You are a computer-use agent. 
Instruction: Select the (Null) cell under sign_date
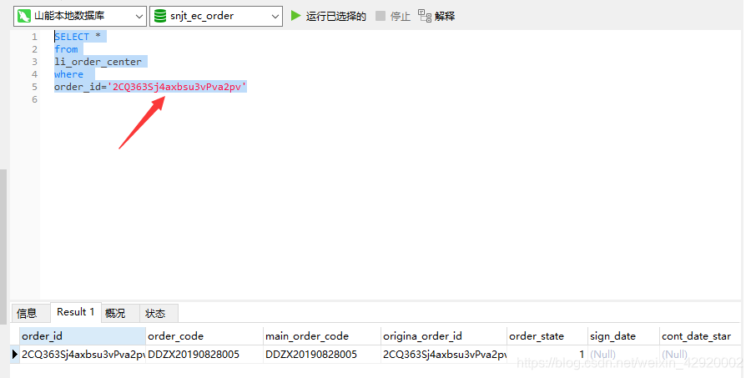tap(623, 355)
